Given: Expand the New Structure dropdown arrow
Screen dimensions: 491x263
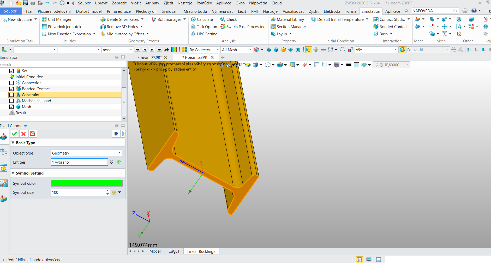Looking at the screenshot, I should tap(36, 19).
